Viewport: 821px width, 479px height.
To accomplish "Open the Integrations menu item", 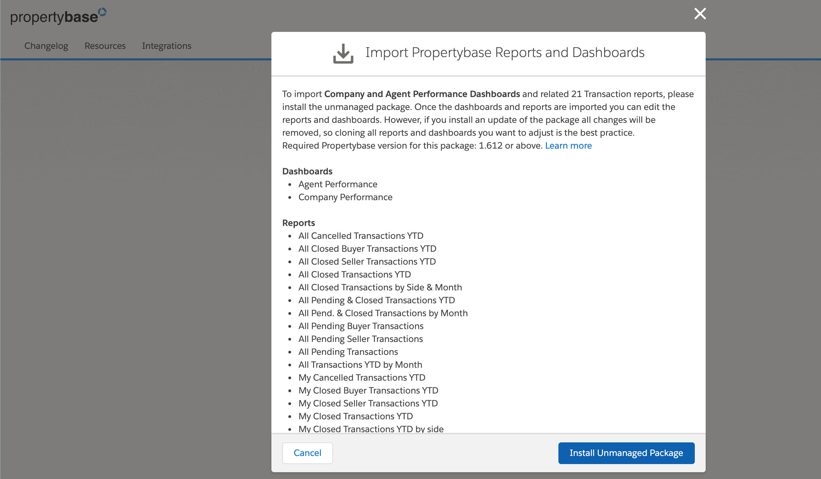I will tap(167, 46).
